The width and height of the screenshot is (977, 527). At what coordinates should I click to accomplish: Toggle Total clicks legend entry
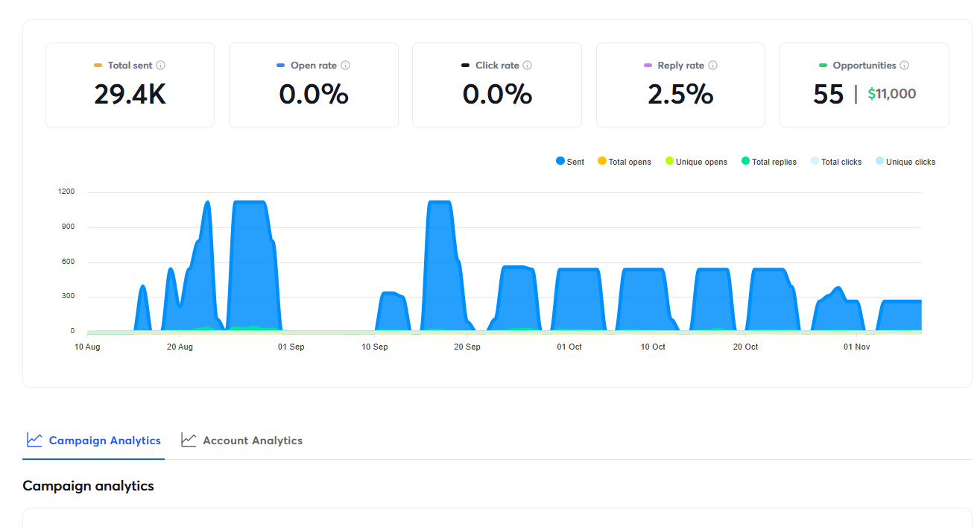[836, 162]
